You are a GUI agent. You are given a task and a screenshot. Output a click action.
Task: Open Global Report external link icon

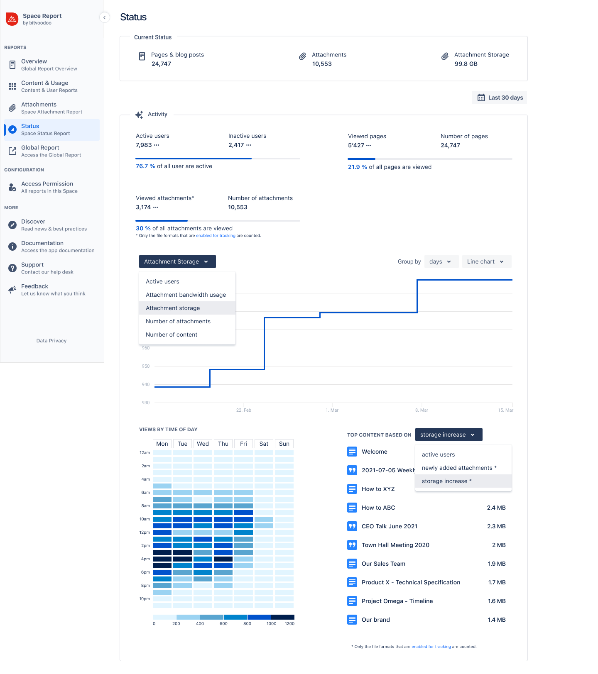12,151
